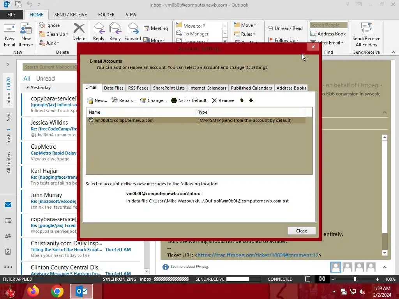This screenshot has height=299, width=399.
Task: Click the Change account tool
Action: click(x=154, y=100)
